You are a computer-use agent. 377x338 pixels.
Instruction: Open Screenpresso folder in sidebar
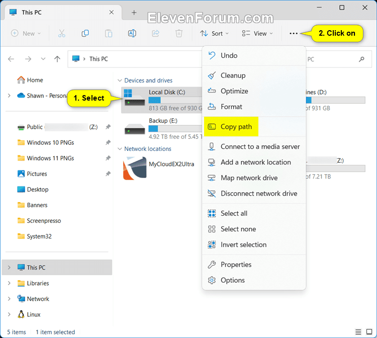pyautogui.click(x=39, y=221)
